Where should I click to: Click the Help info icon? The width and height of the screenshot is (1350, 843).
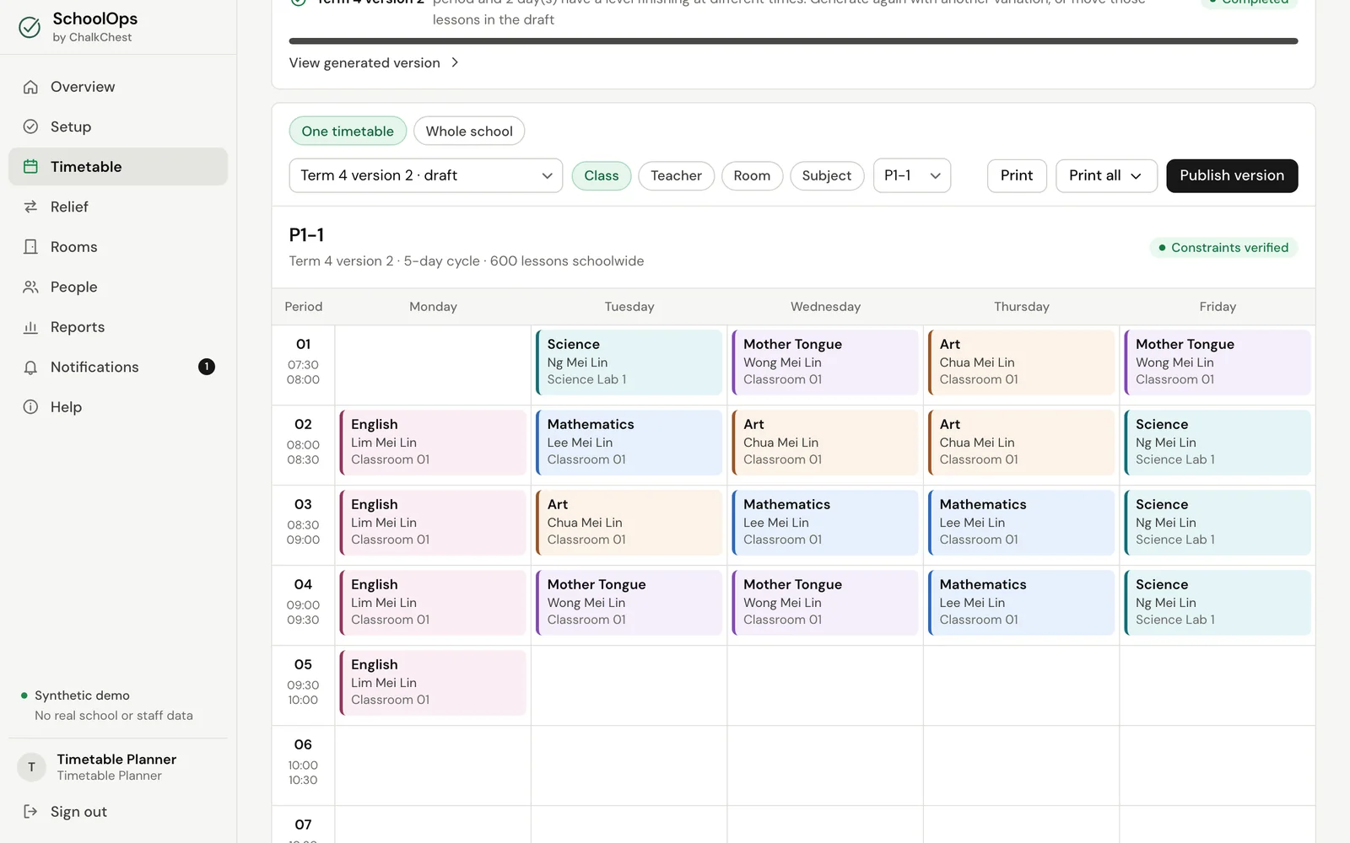(30, 407)
